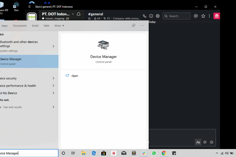
Task: Click the Slack Search field
Action: tap(176, 16)
